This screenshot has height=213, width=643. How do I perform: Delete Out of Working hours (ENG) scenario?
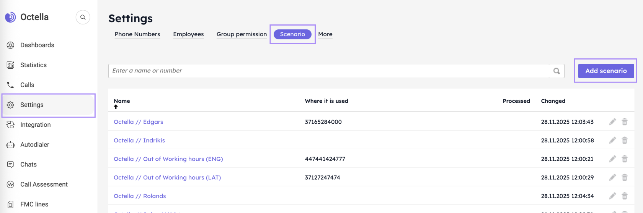[x=625, y=159]
